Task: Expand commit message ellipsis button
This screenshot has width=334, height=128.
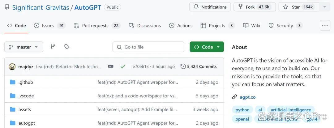Action: pos(110,66)
